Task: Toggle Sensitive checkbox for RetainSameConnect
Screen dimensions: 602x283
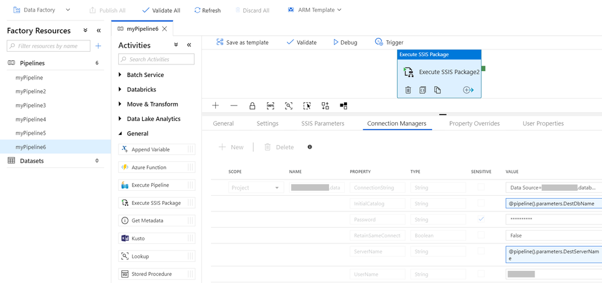Action: click(481, 235)
